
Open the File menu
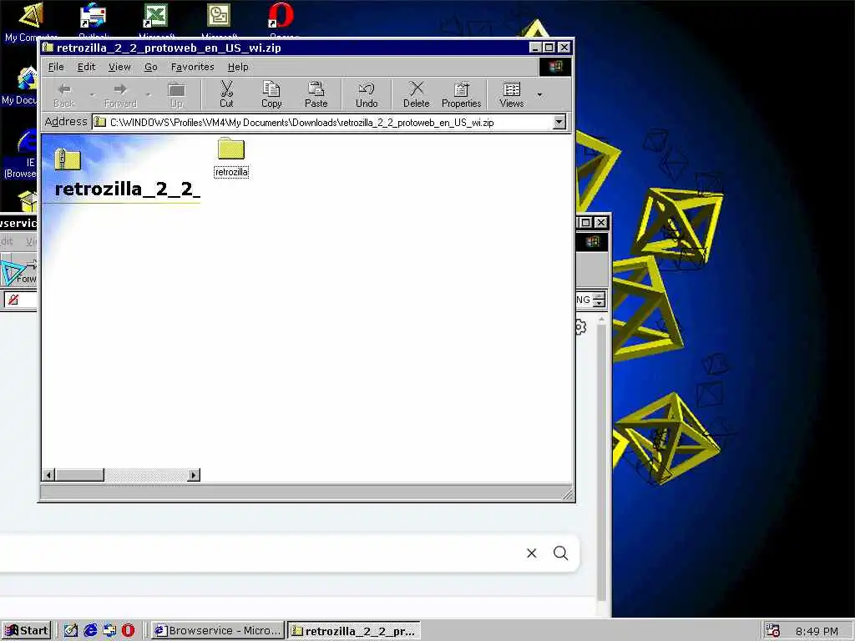[56, 67]
